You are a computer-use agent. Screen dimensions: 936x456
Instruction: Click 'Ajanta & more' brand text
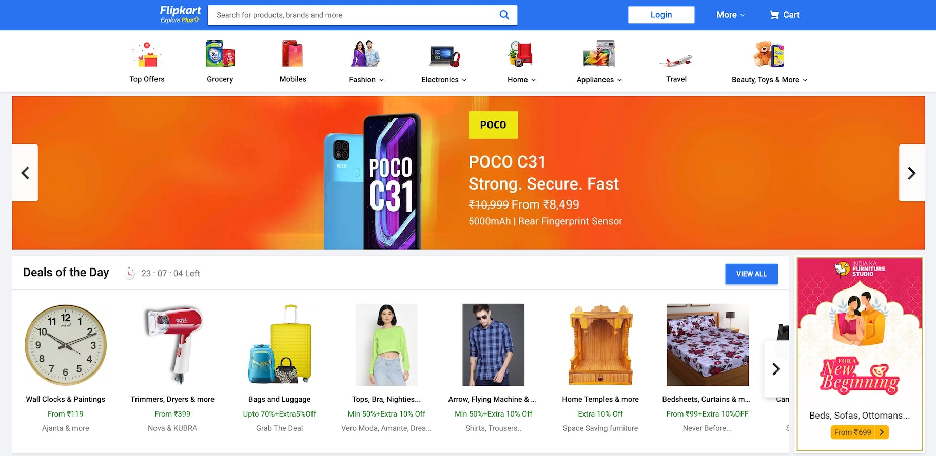tap(66, 428)
